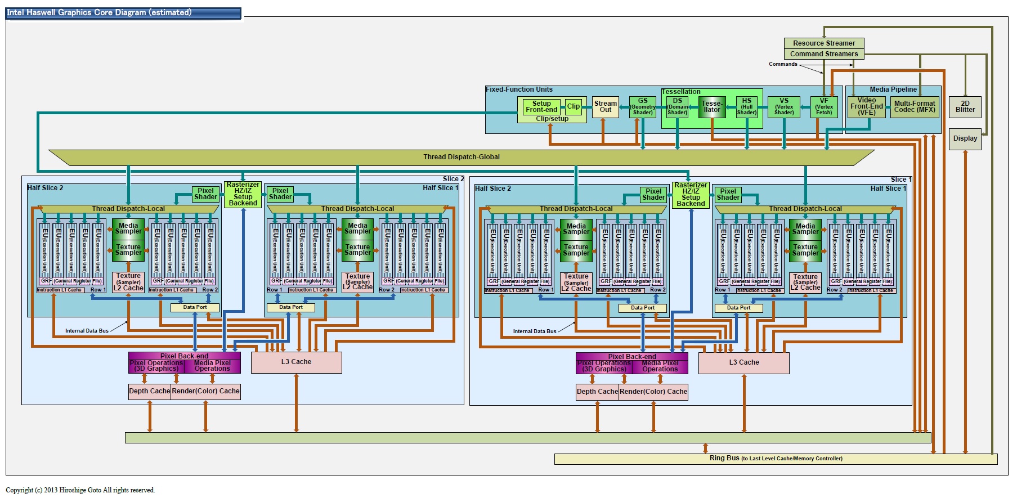This screenshot has width=1017, height=498.
Task: Select the L3 Cache in Slice 2
Action: (x=296, y=362)
